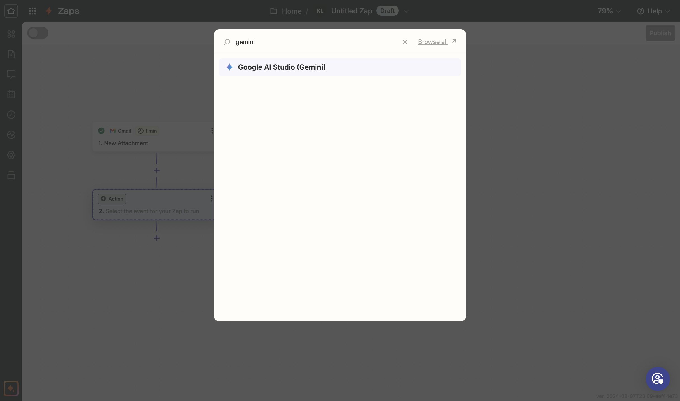Open the comments icon in sidebar
The width and height of the screenshot is (680, 401).
click(11, 74)
